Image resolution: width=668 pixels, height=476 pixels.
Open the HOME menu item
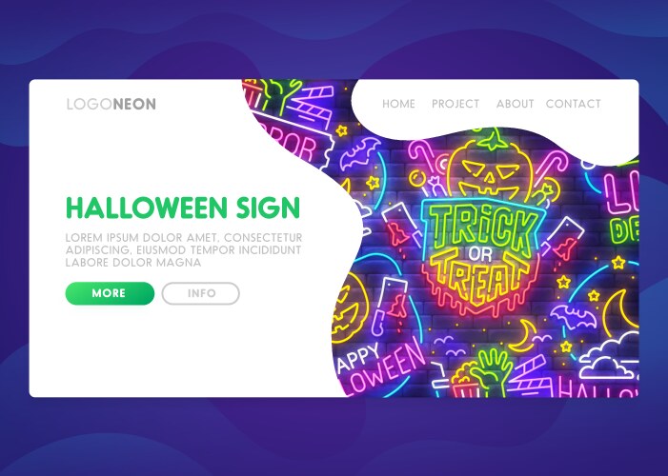pos(398,104)
